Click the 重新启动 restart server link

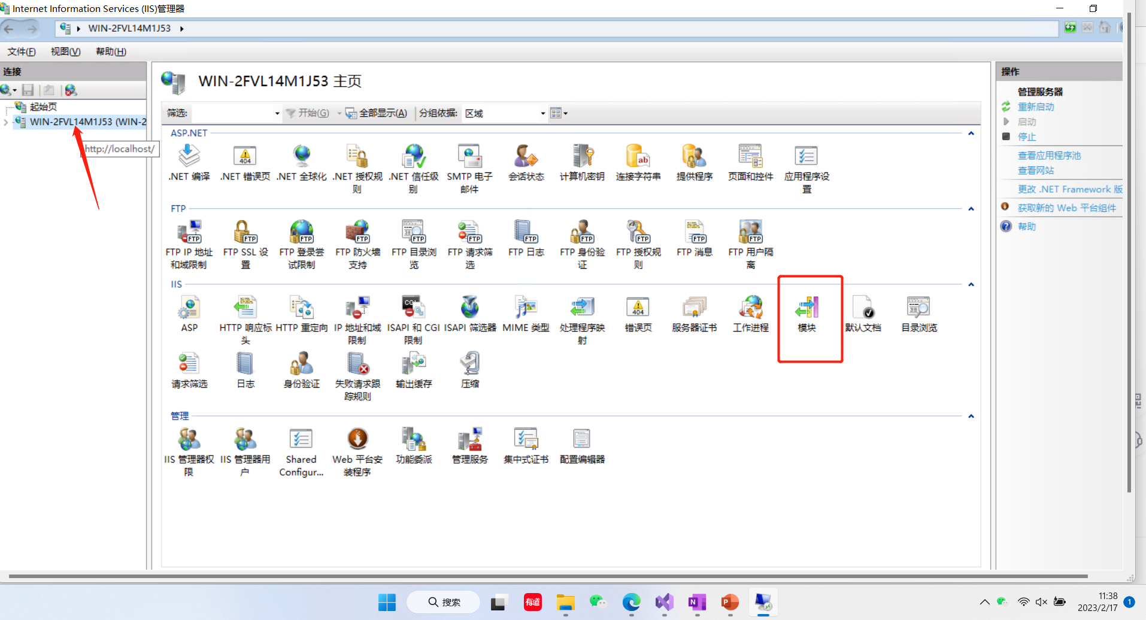coord(1036,107)
